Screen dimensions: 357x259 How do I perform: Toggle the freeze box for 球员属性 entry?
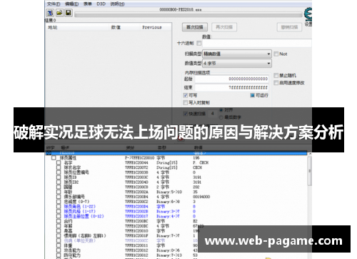[x=54, y=158]
